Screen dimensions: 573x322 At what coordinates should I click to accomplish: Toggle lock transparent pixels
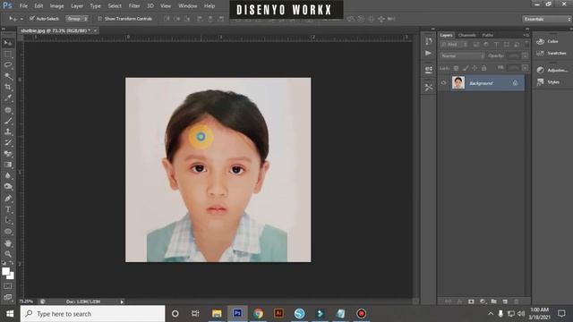456,68
